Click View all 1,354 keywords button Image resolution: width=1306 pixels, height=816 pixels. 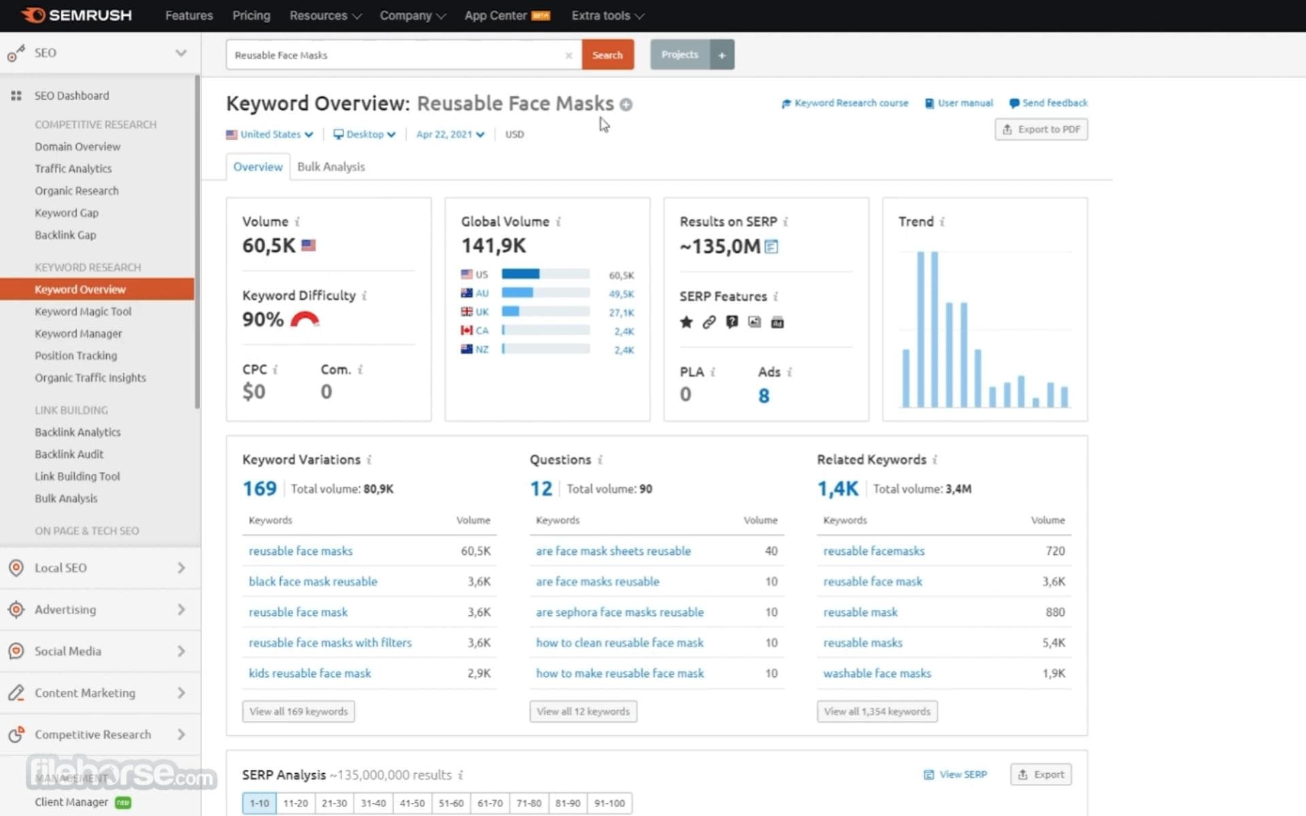click(x=877, y=711)
